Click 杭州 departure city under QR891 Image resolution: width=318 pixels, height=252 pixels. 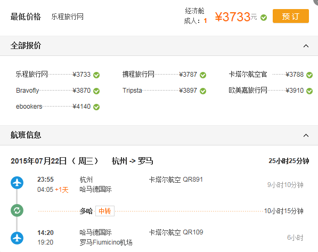tap(86, 180)
